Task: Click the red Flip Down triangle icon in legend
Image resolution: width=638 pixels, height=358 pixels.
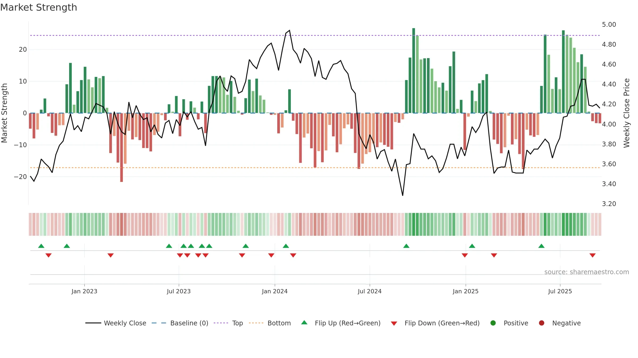Action: click(394, 324)
